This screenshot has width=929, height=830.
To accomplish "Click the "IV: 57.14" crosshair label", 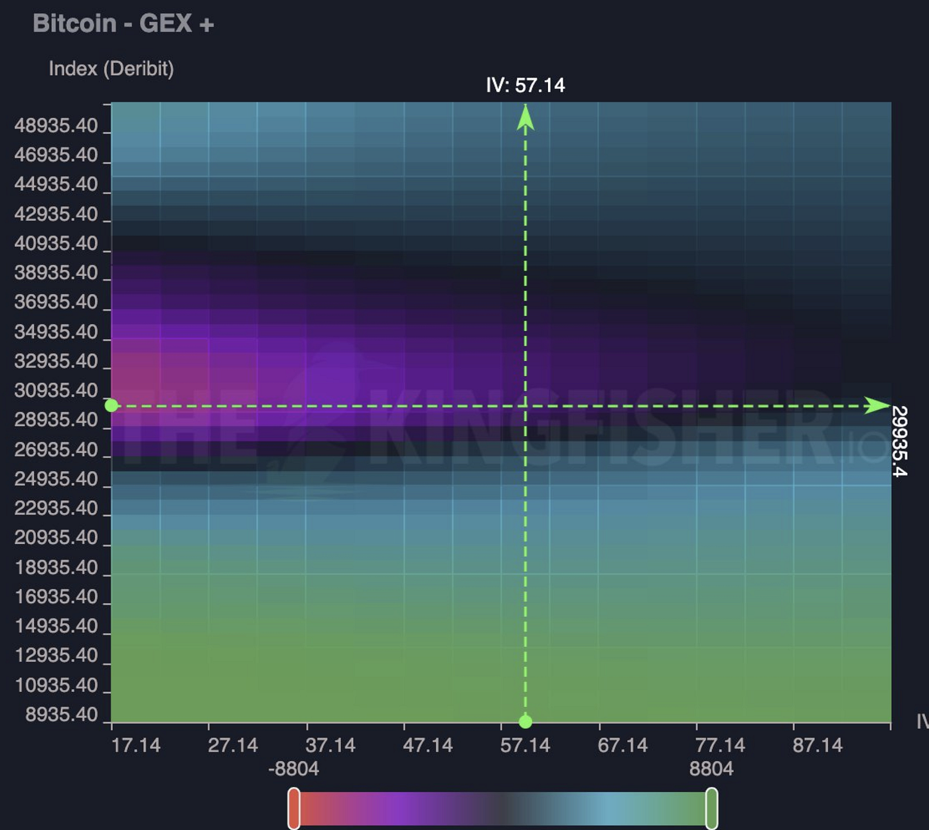I will coord(526,85).
